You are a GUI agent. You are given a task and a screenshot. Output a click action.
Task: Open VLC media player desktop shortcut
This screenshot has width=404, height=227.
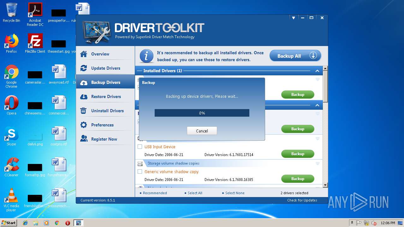(11, 200)
